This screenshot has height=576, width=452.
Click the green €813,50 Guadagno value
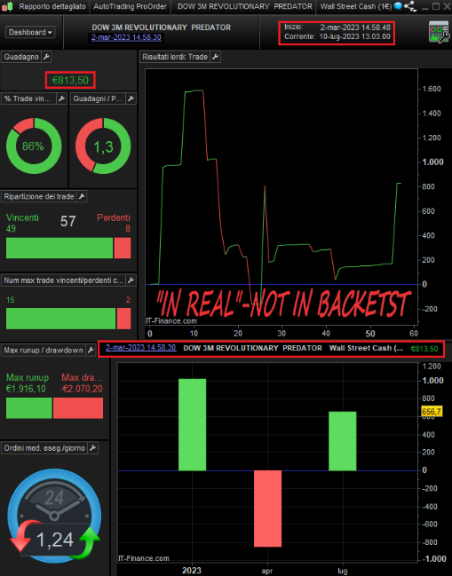point(70,80)
